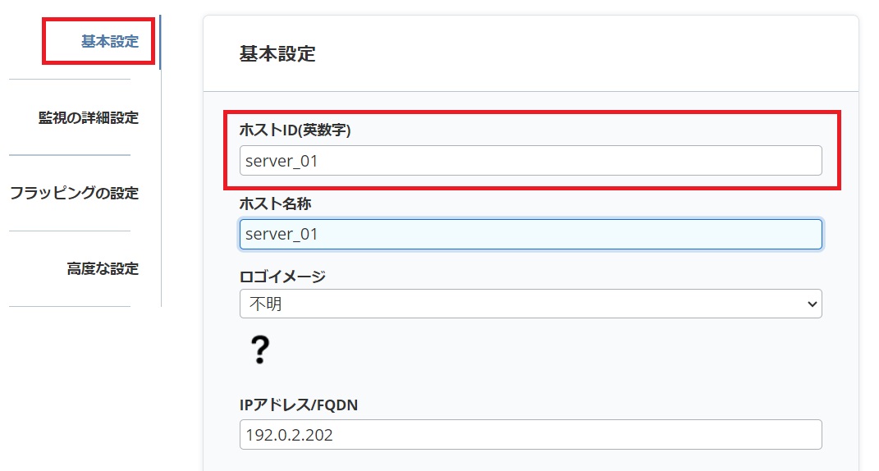This screenshot has width=879, height=471.
Task: Open the フラッピングの設定 tab
Action: pyautogui.click(x=74, y=193)
